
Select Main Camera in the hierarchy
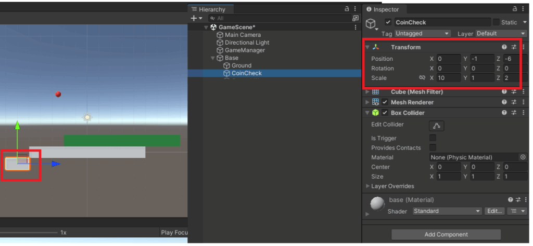coord(243,35)
